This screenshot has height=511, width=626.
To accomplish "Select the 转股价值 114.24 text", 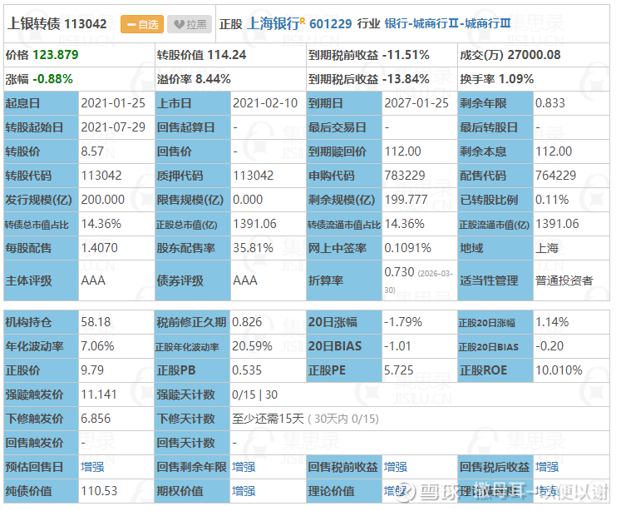I will pos(201,55).
